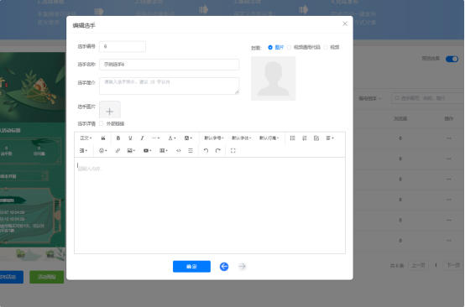The height and width of the screenshot is (307, 465).
Task: Insert a hyperlink via the link icon
Action: click(x=118, y=150)
